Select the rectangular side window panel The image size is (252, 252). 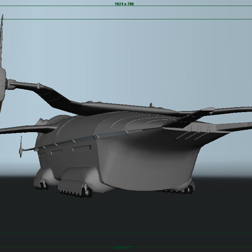tap(81, 148)
